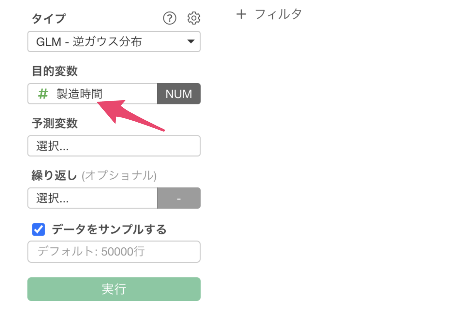Click the plus icon beside フィルタ
This screenshot has height=319, width=460.
241,14
